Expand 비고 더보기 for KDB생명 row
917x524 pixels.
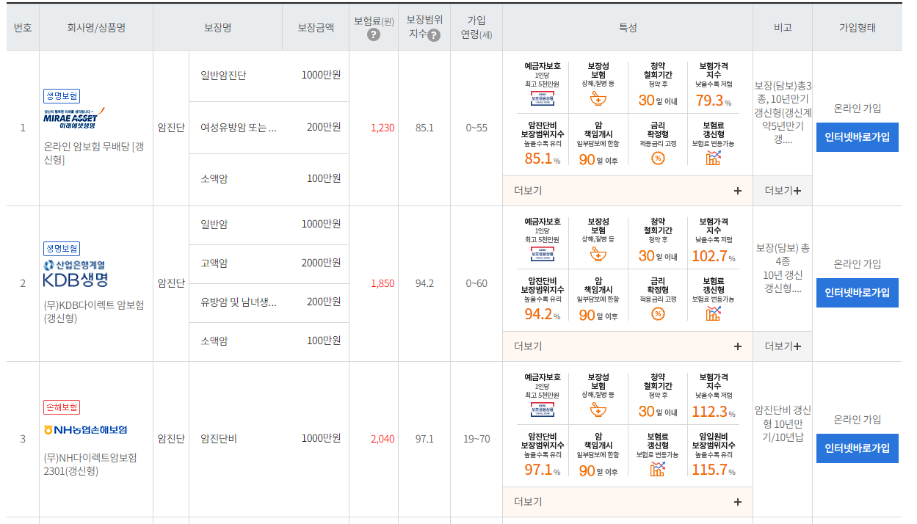[783, 346]
